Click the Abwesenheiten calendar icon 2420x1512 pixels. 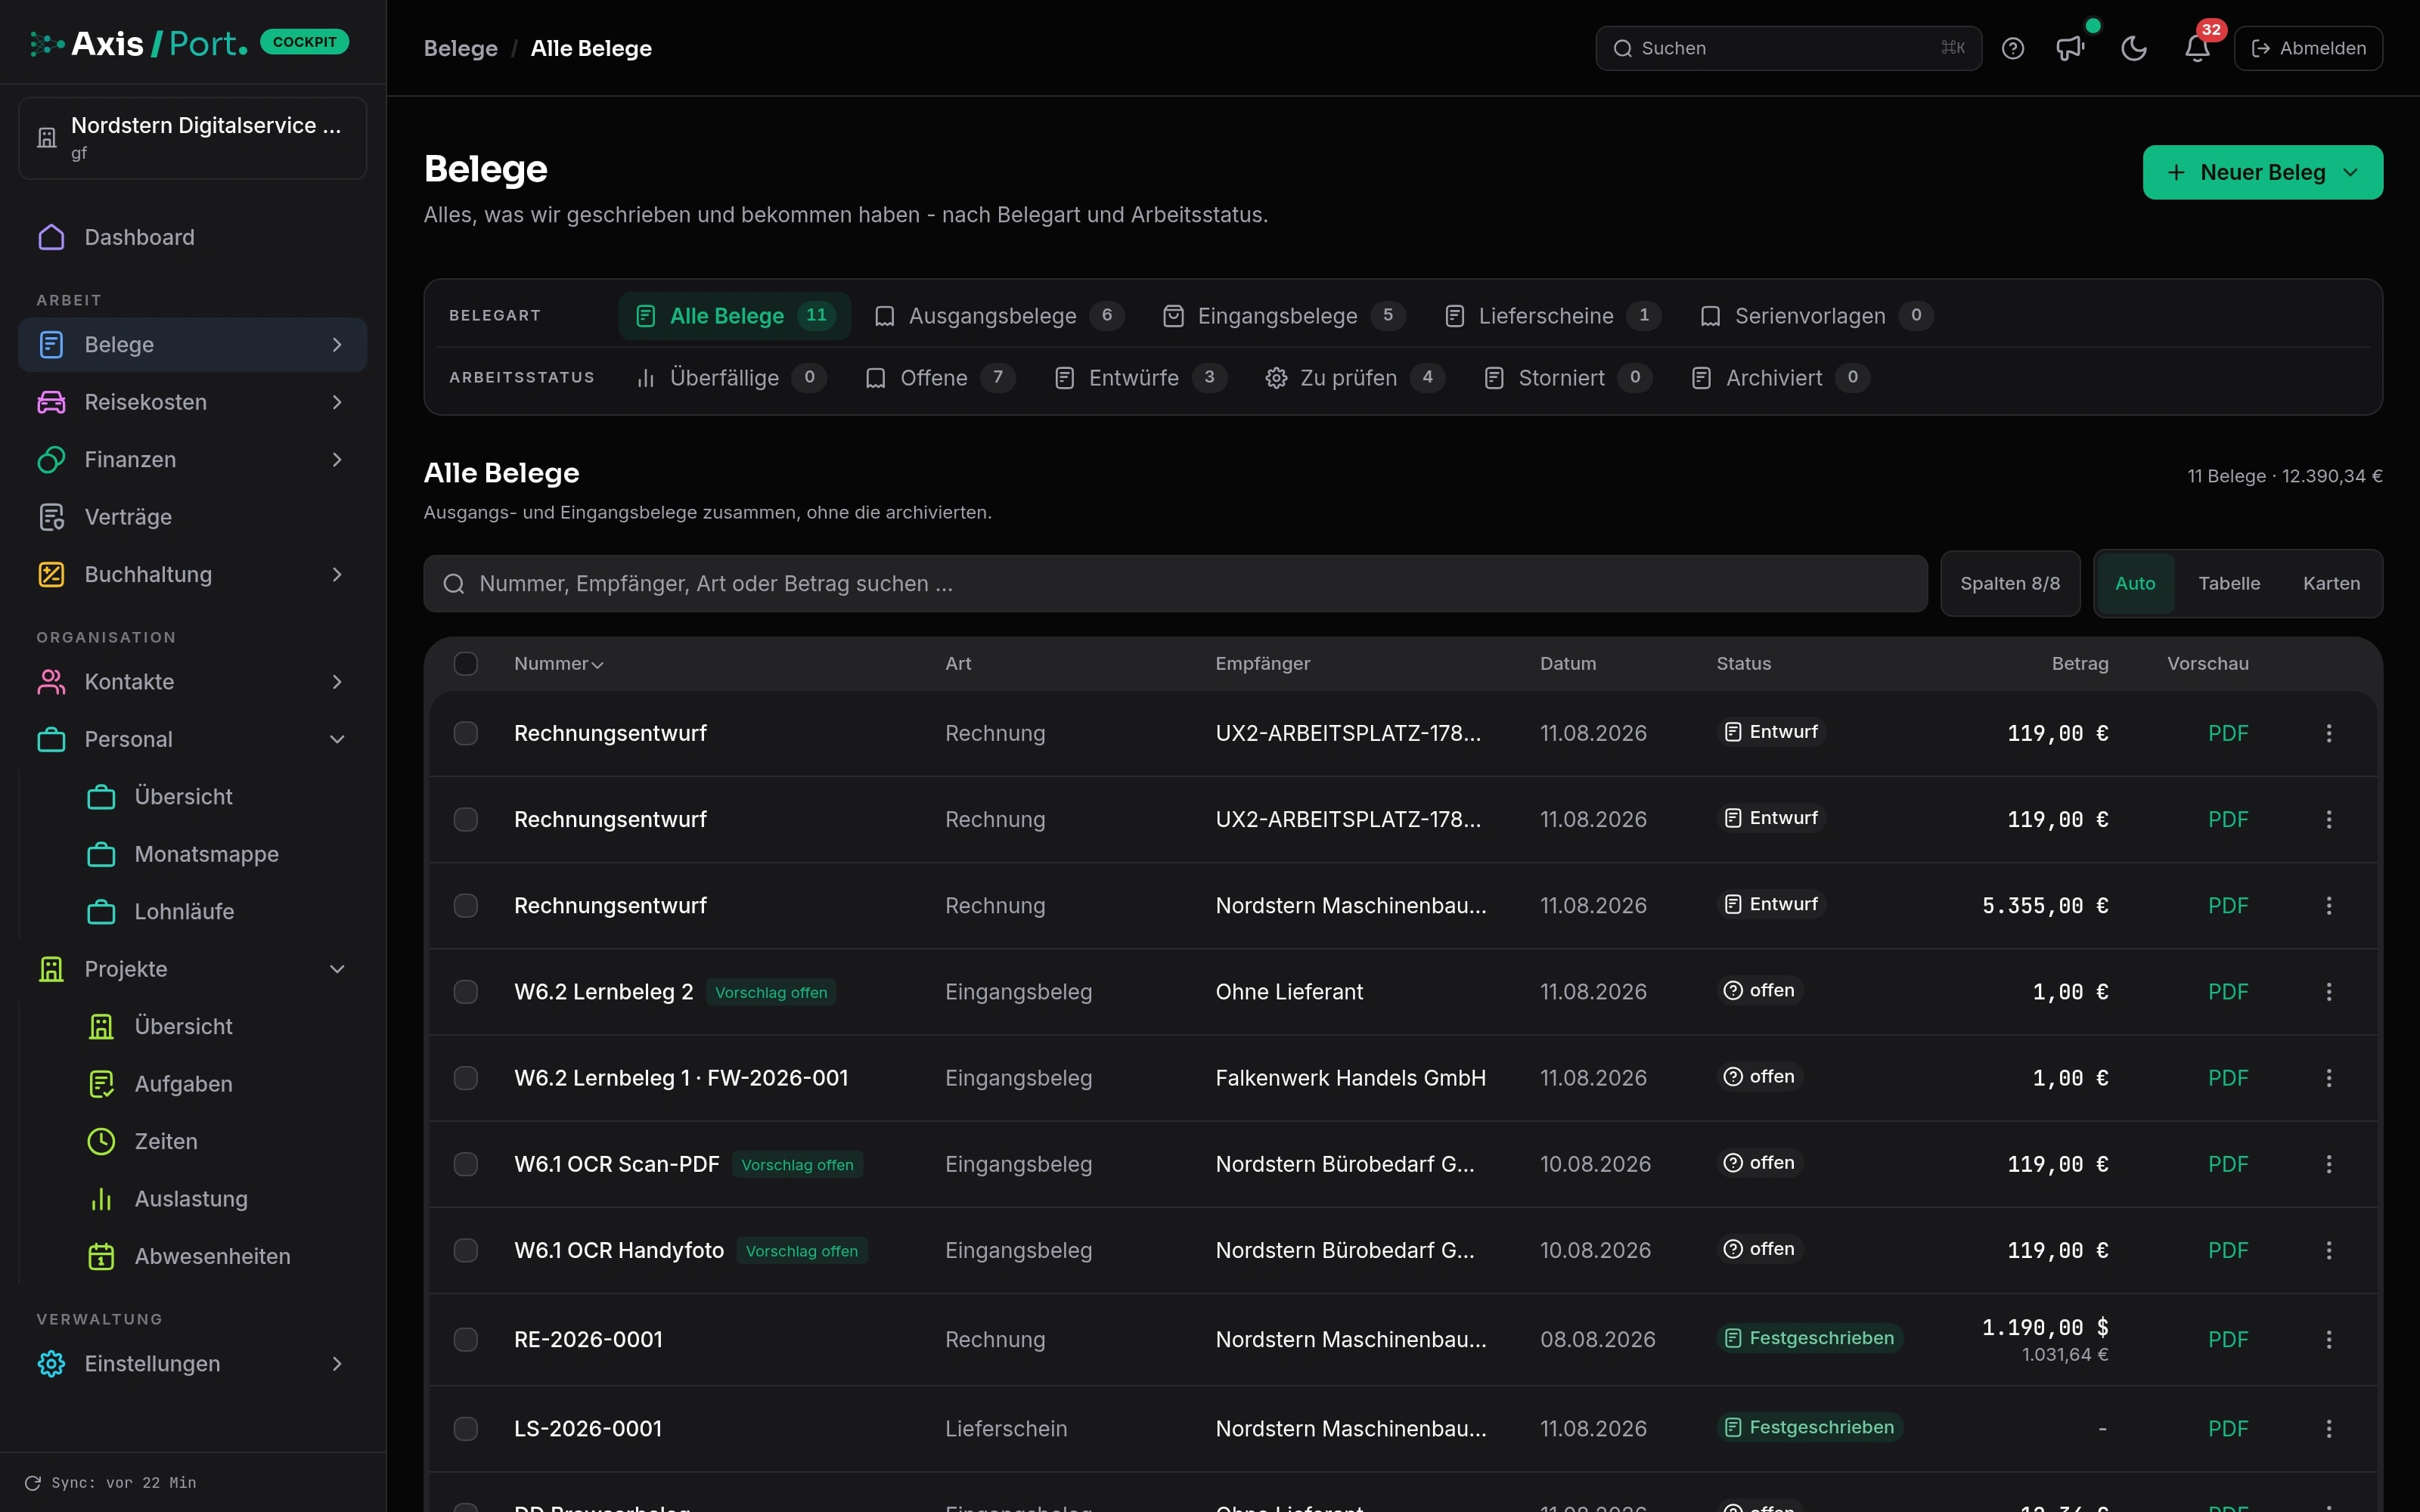tap(101, 1256)
